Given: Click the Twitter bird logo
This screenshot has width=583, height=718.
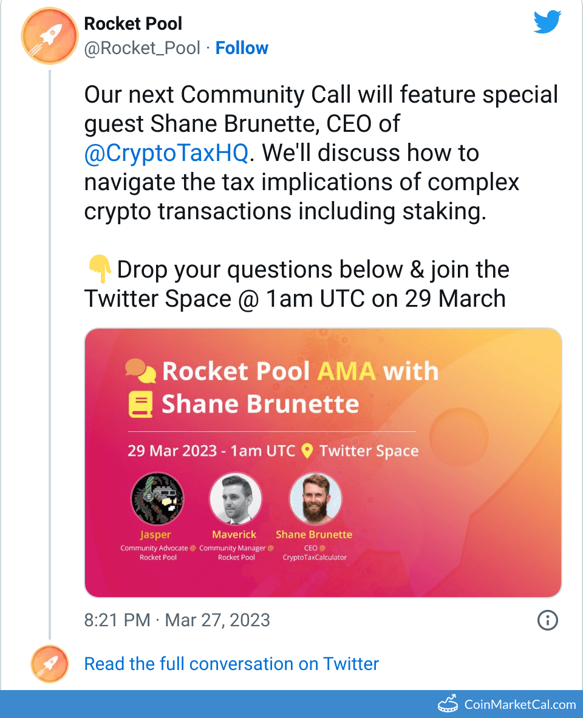Looking at the screenshot, I should click(x=548, y=23).
